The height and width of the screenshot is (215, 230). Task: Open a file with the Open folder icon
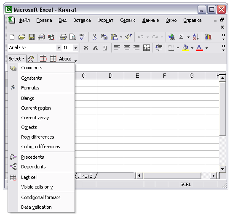click(x=22, y=37)
